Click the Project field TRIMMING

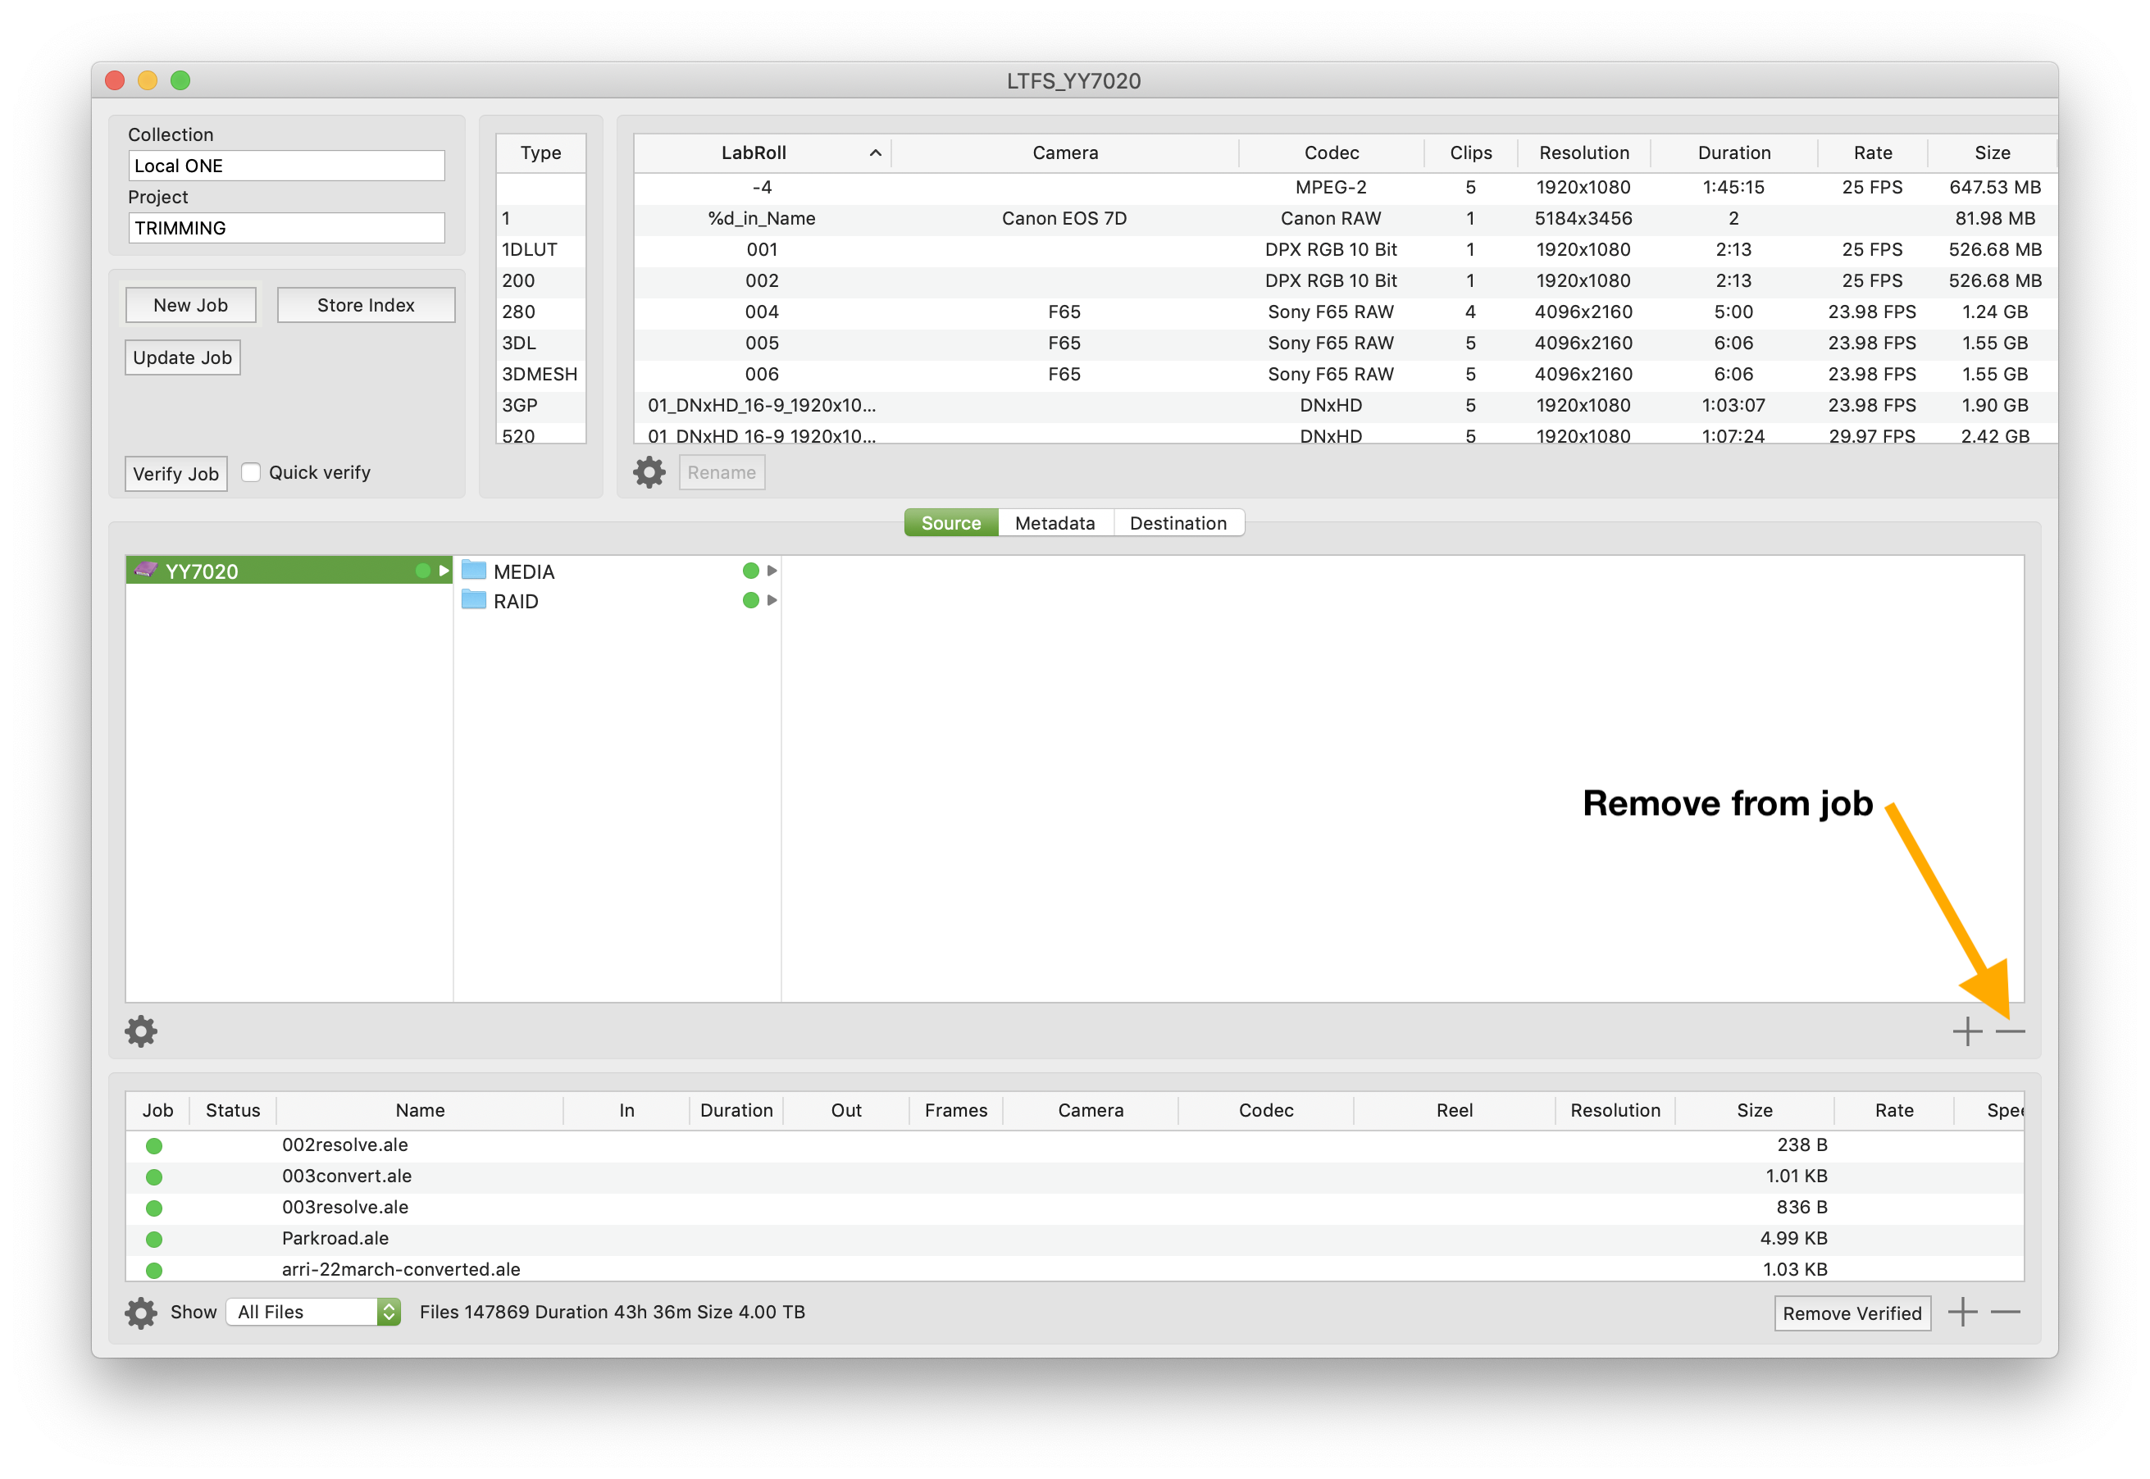[286, 228]
